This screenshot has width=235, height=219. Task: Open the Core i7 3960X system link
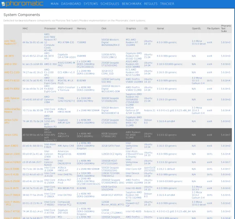tap(12, 195)
